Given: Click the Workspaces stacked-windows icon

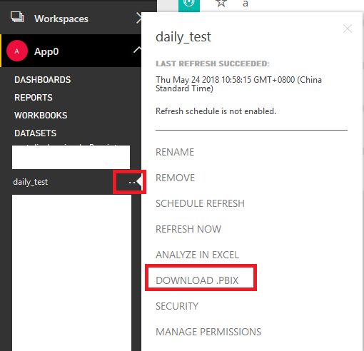Looking at the screenshot, I should 17,17.
